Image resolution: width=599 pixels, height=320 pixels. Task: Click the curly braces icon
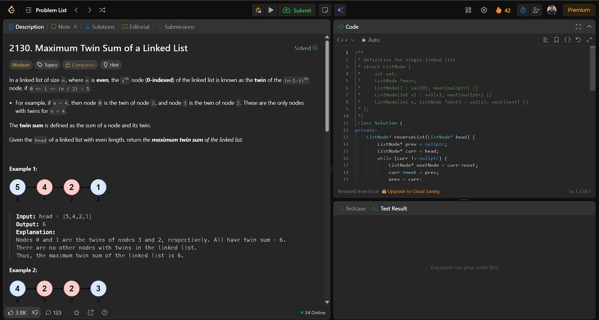[567, 40]
